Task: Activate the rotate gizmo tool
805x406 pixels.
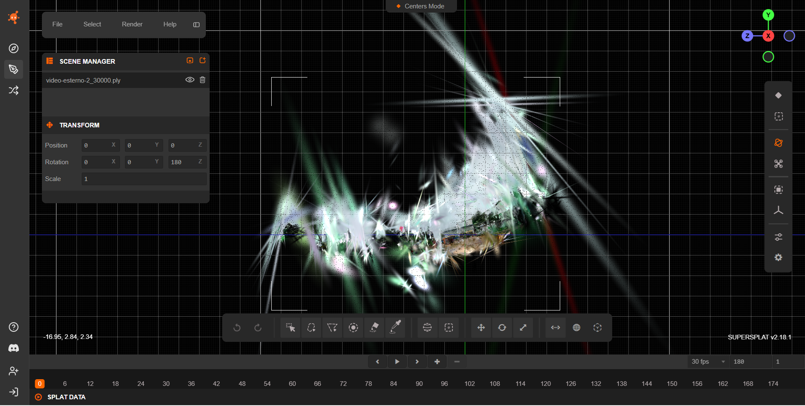Action: point(502,328)
